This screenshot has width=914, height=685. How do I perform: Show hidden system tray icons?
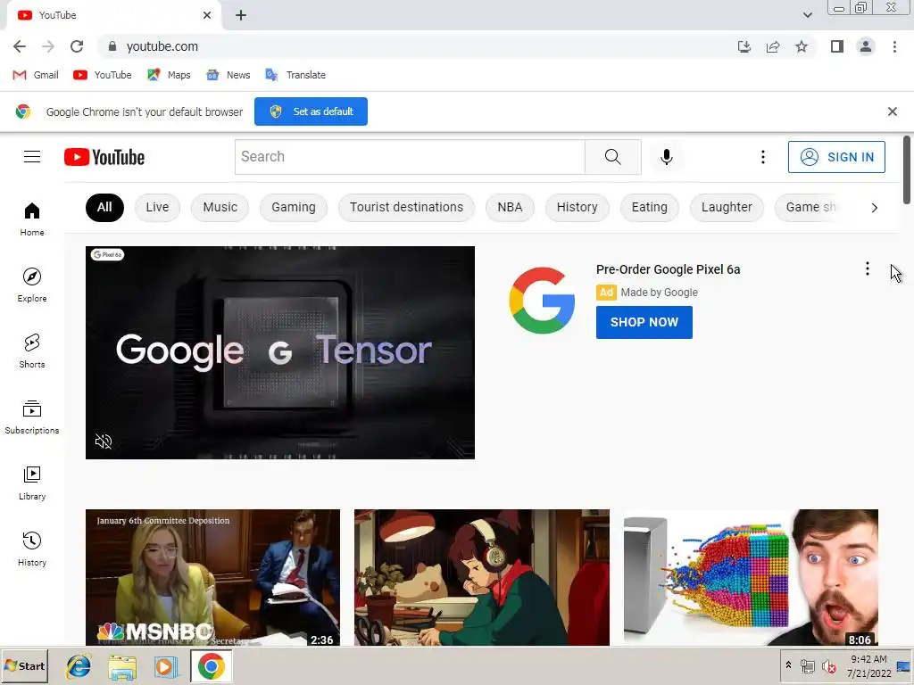(x=789, y=664)
